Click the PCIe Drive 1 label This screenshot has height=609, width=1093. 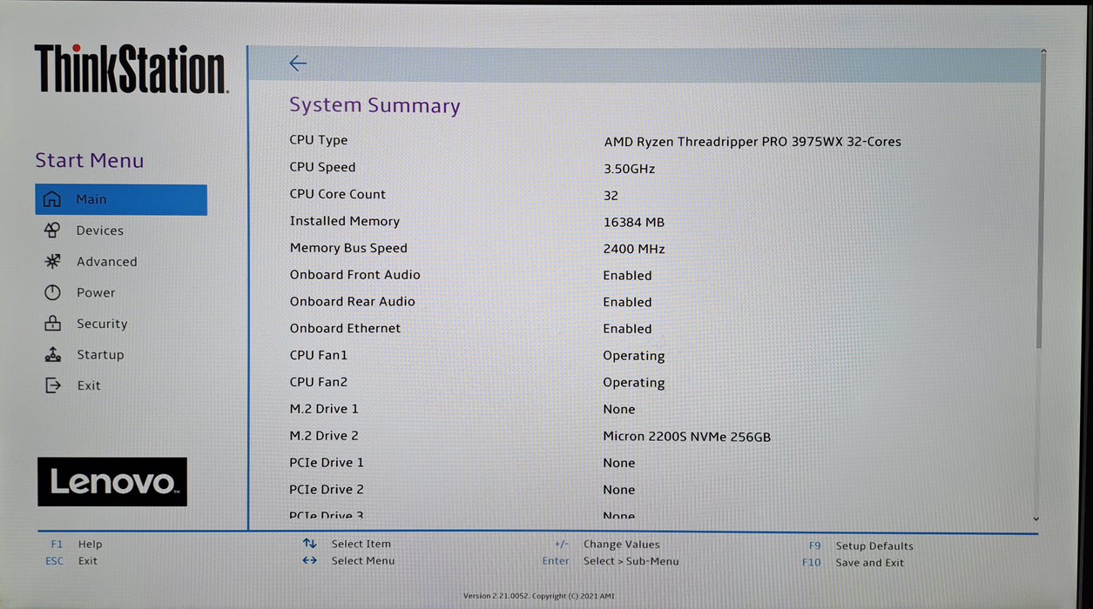pyautogui.click(x=327, y=463)
